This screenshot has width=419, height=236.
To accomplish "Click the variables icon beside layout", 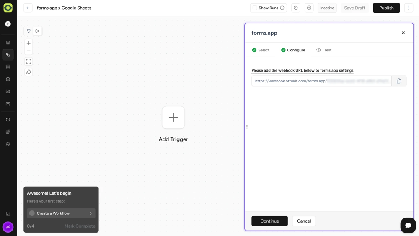I will click(x=37, y=31).
